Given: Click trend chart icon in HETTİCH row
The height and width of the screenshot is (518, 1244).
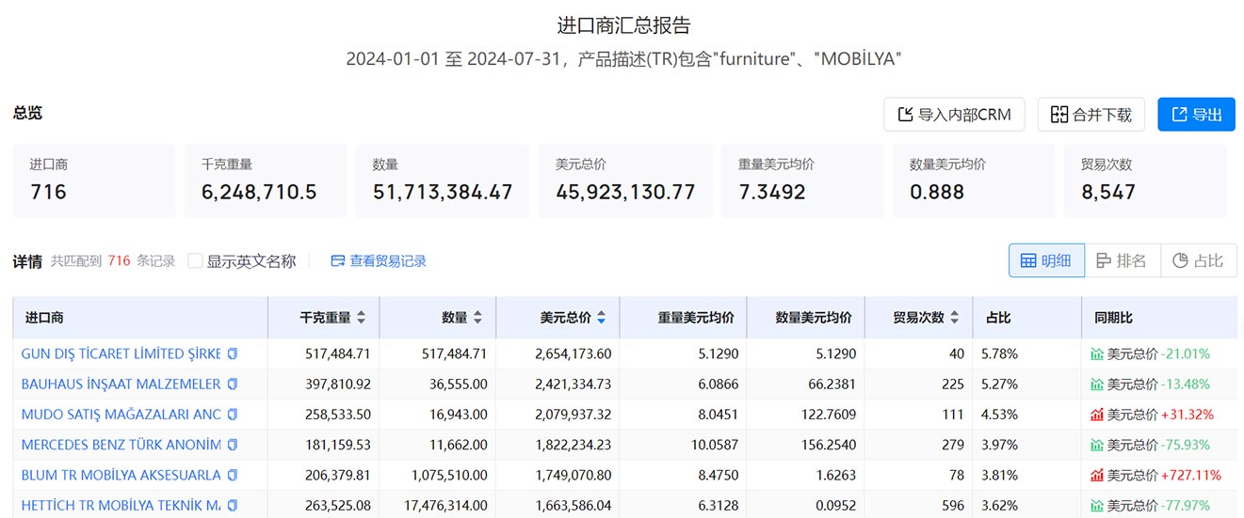Looking at the screenshot, I should pyautogui.click(x=1097, y=506).
